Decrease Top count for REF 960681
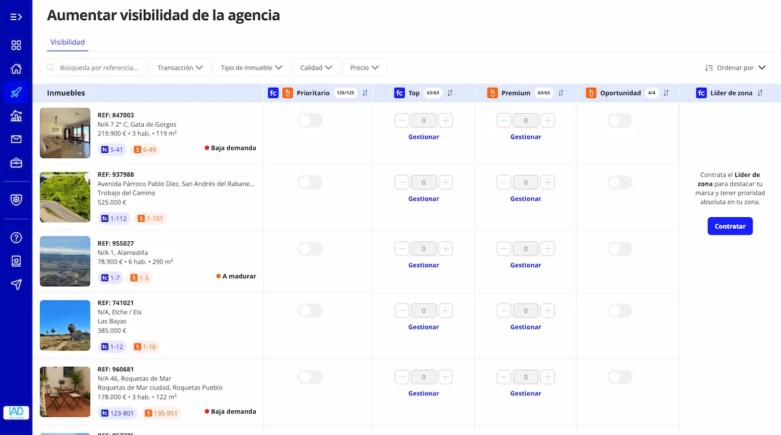The image size is (781, 435). 402,377
